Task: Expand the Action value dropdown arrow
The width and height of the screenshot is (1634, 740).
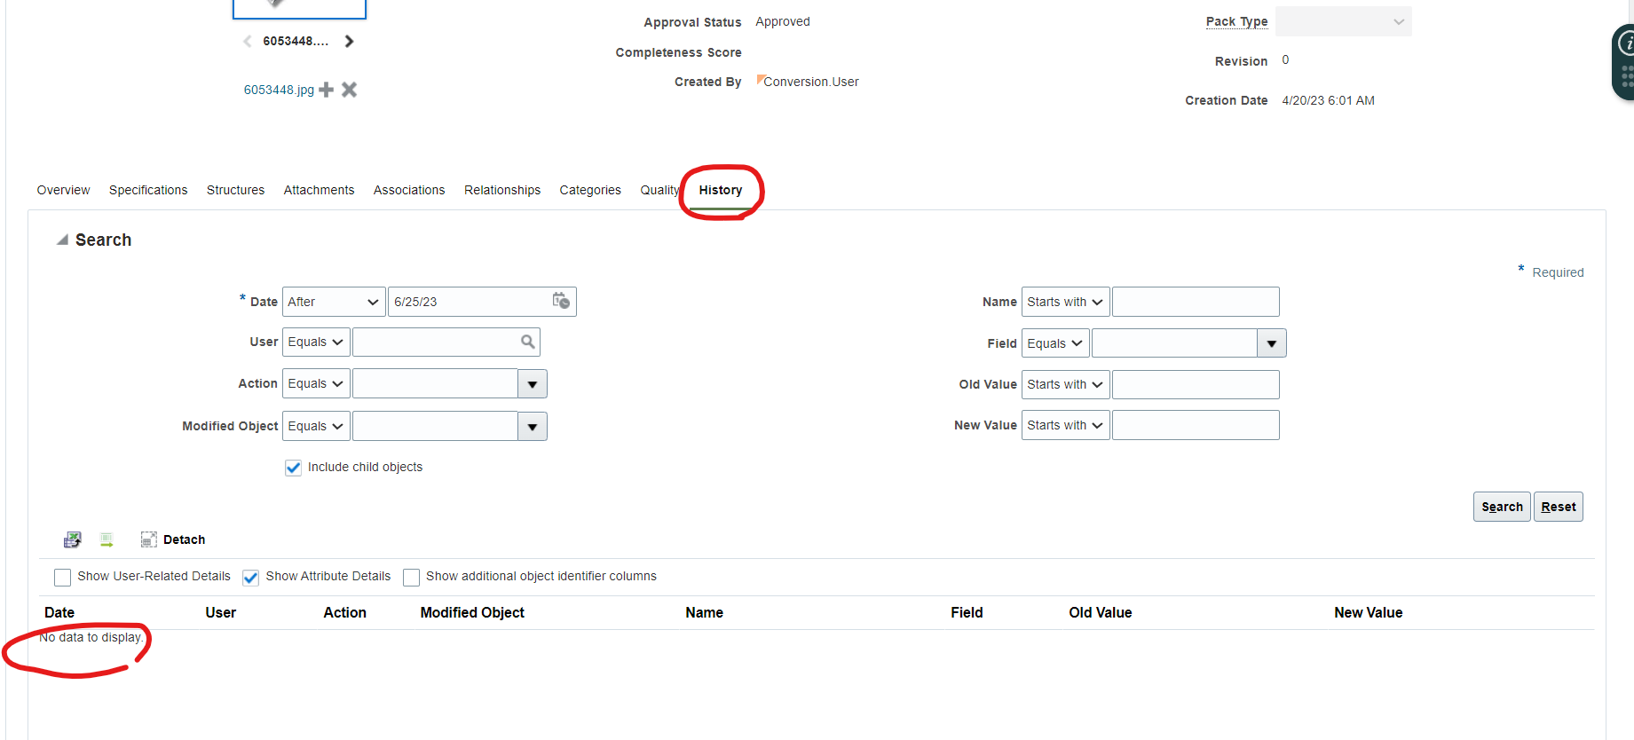Action: coord(533,384)
